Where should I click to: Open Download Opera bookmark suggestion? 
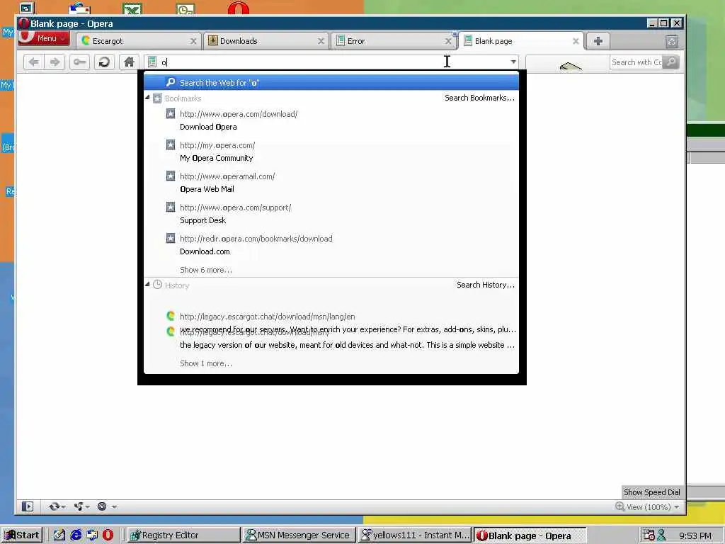pos(331,120)
